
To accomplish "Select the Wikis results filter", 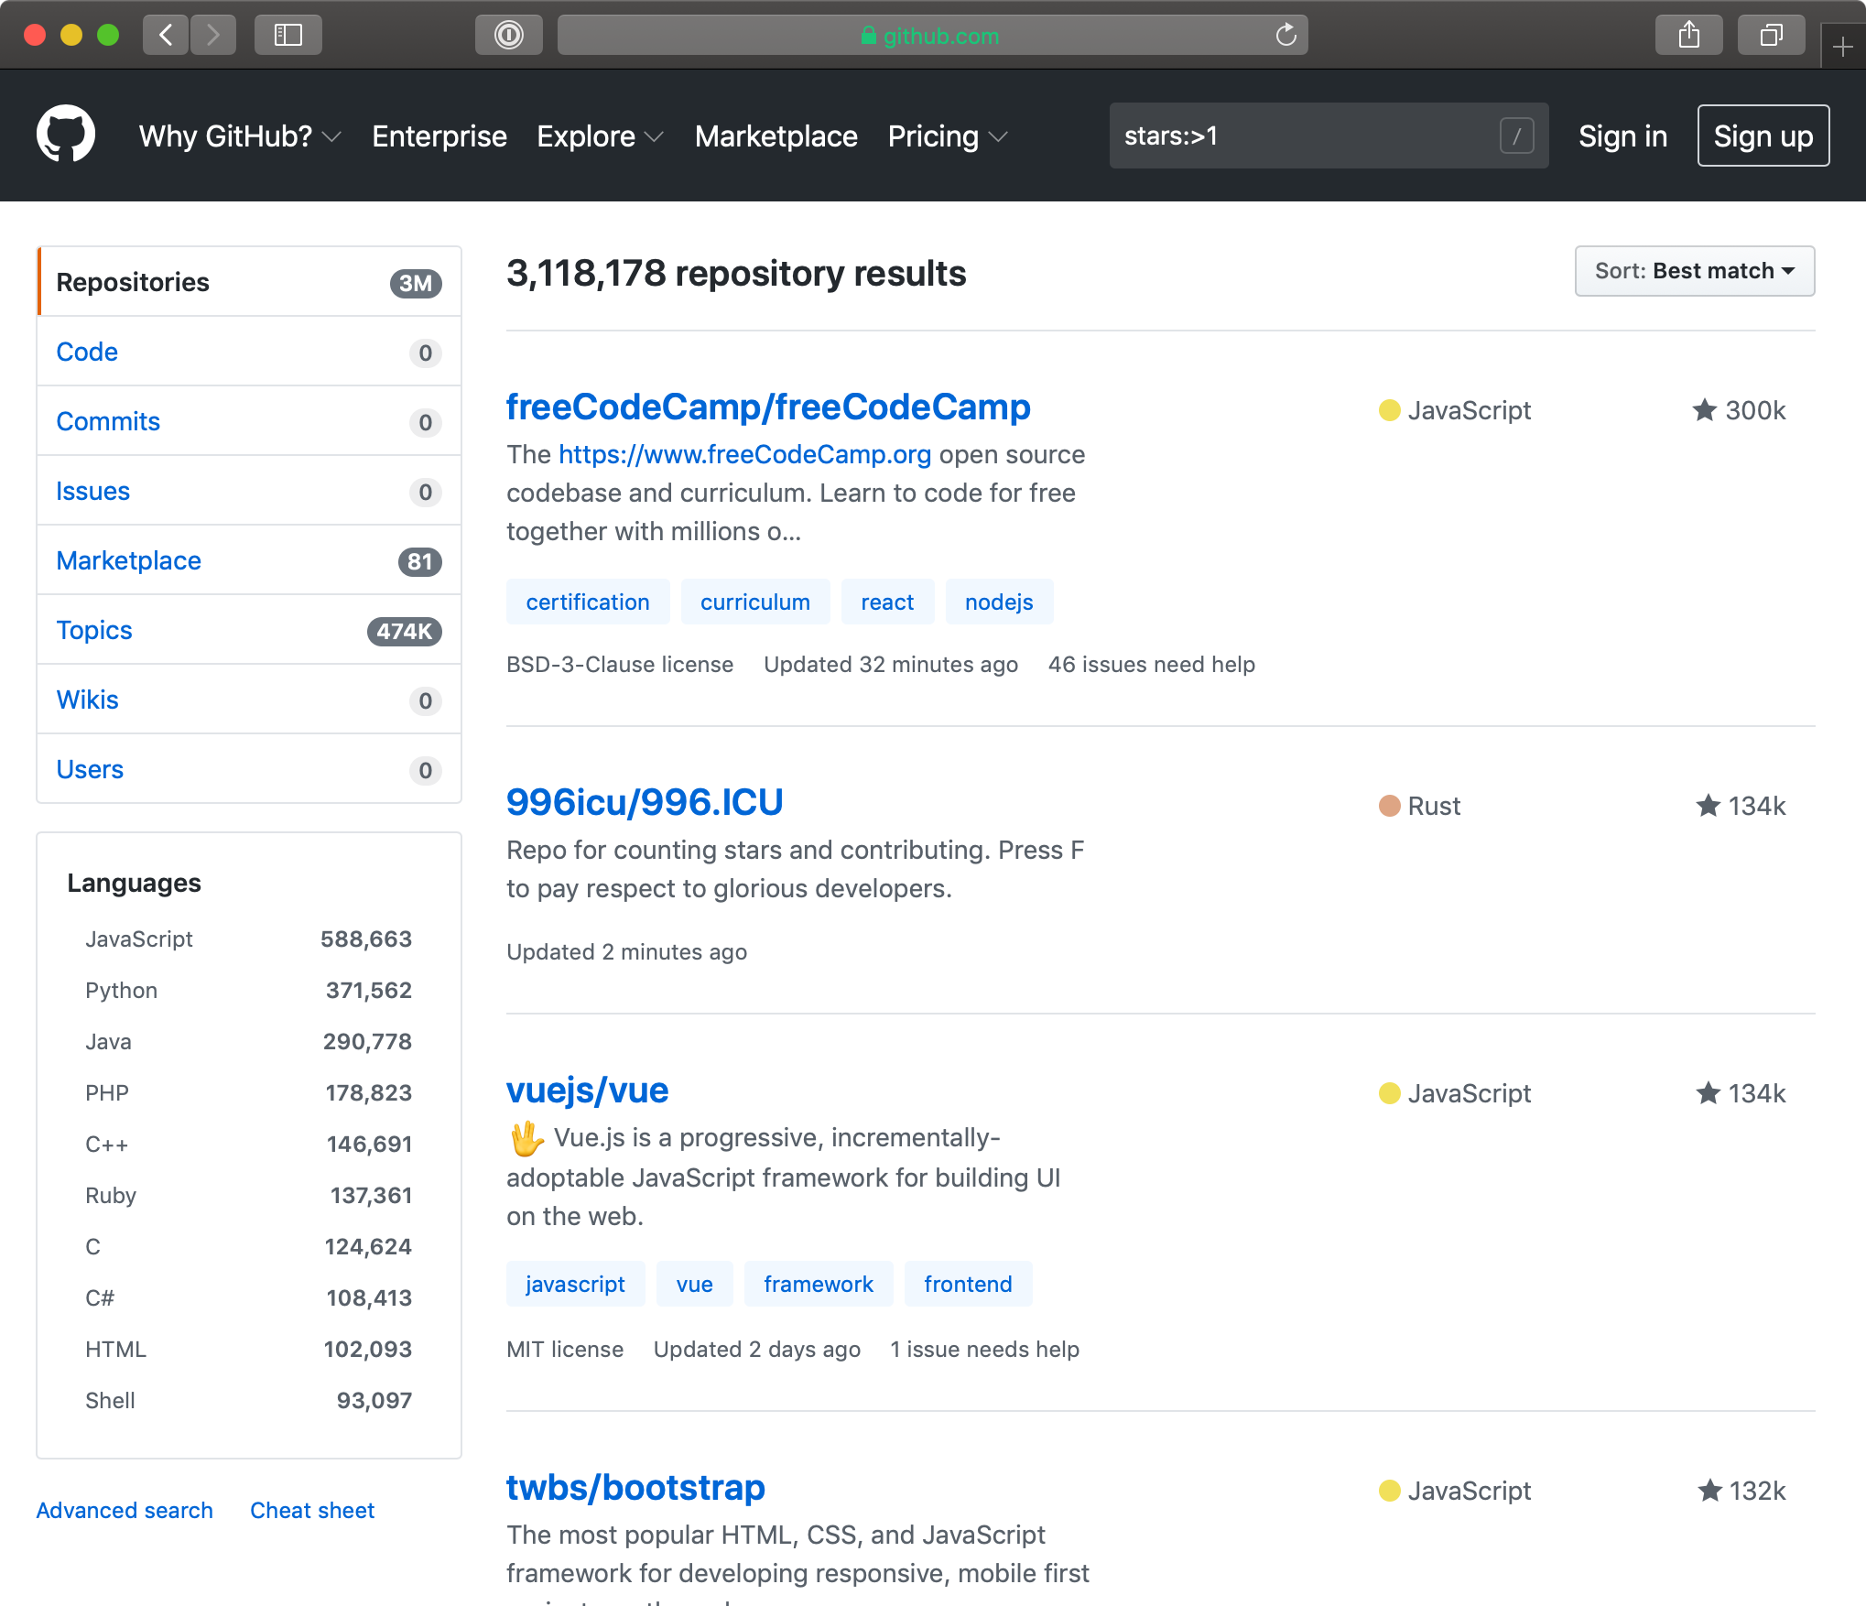I will (x=249, y=700).
